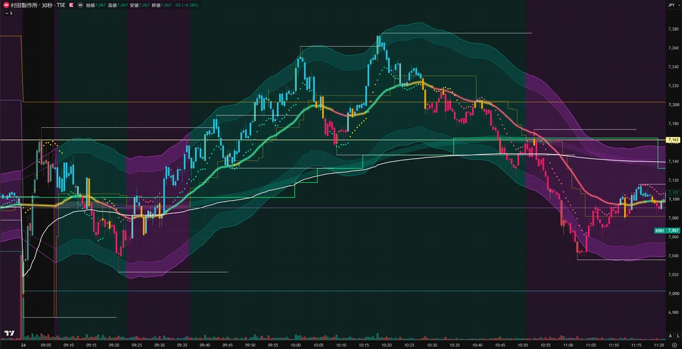Image resolution: width=682 pixels, height=349 pixels.
Task: Click the yellow 7,163 price label
Action: pyautogui.click(x=673, y=139)
